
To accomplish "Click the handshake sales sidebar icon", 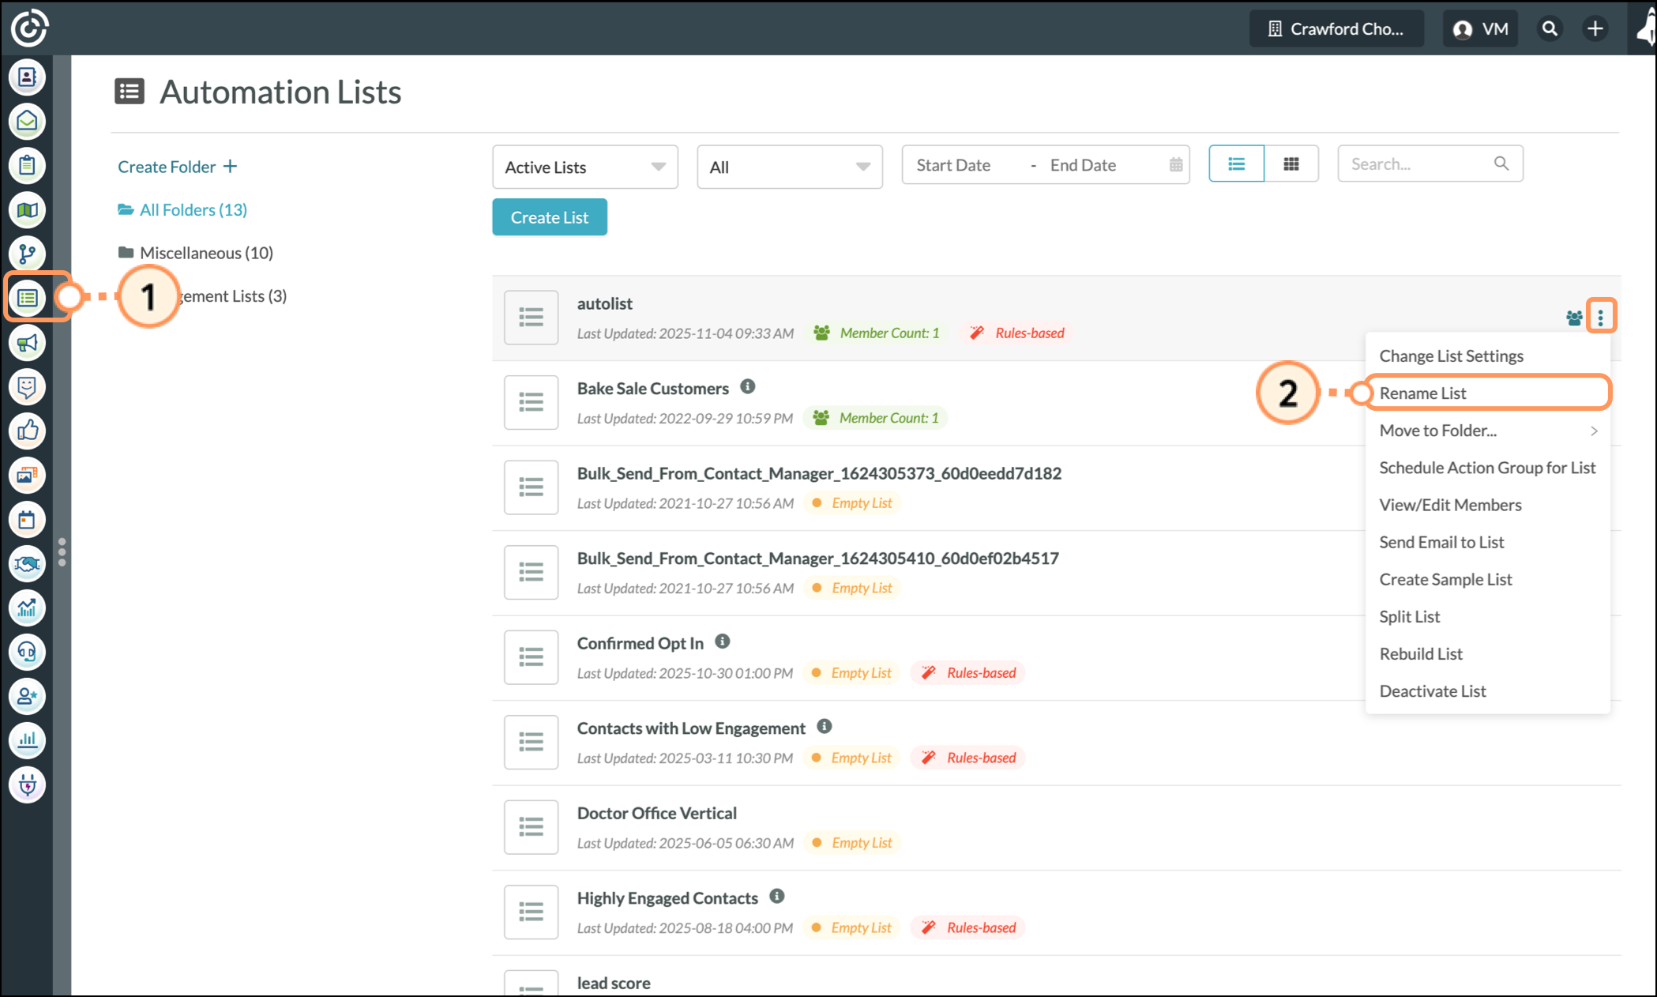I will pos(28,563).
